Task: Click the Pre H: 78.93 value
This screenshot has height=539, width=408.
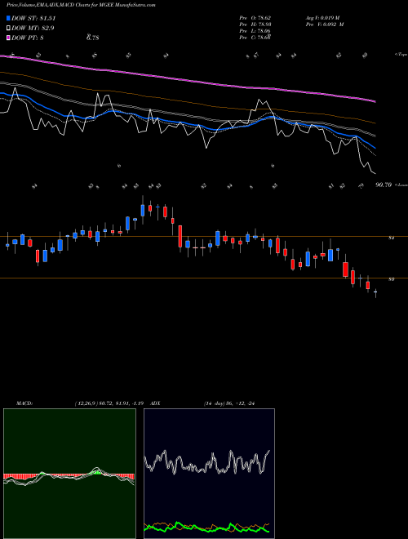Action: (x=255, y=24)
